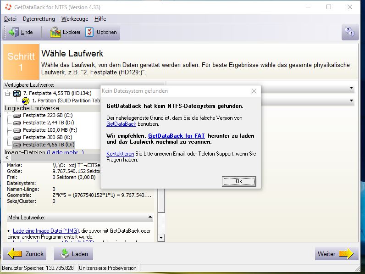Collapse the Mehr Laufwerke section
This screenshot has width=365, height=274.
tap(150, 217)
